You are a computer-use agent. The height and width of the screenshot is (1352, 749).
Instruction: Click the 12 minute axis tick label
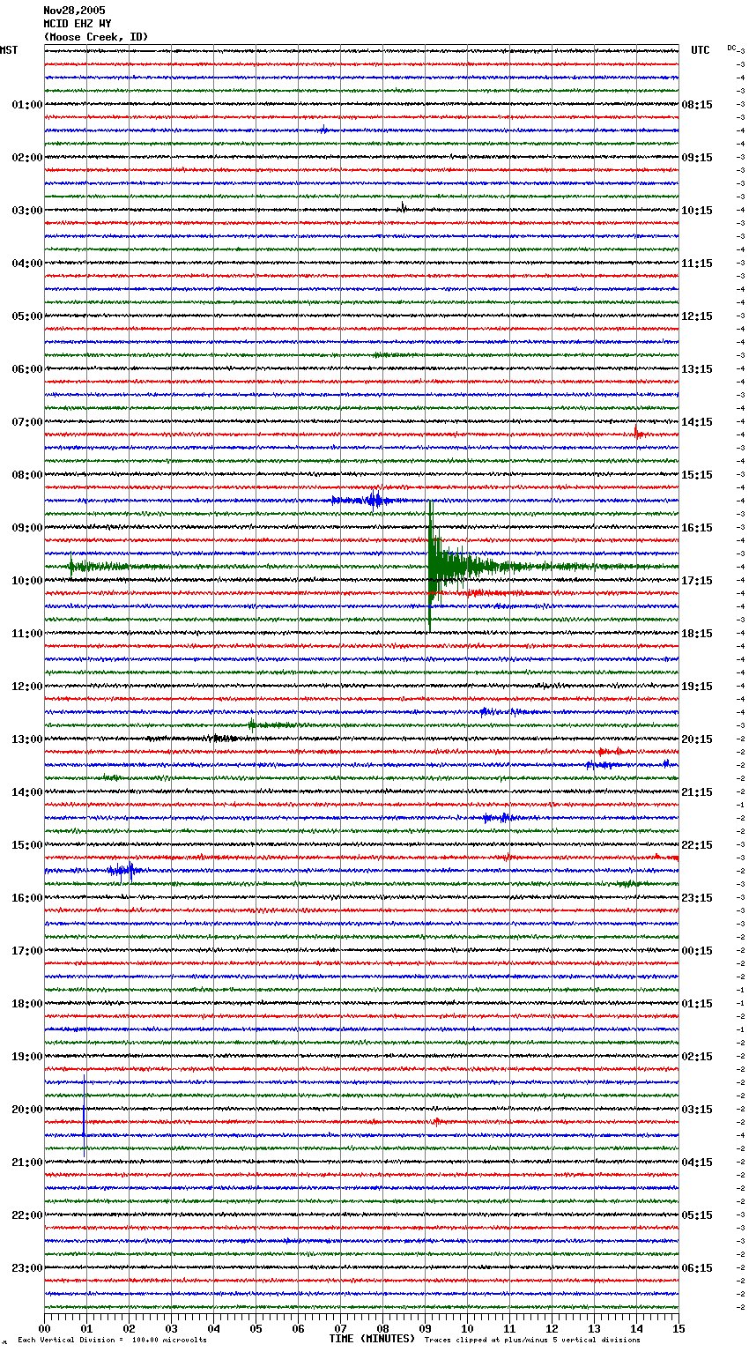(x=552, y=1328)
